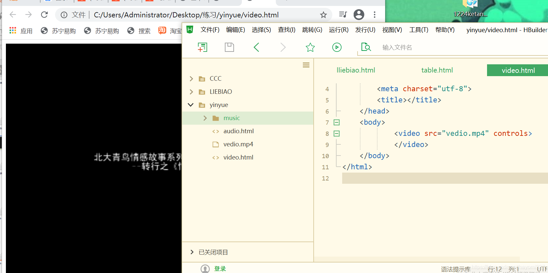Open the Edit menu in HBuilder
This screenshot has width=548, height=273.
coord(235,30)
